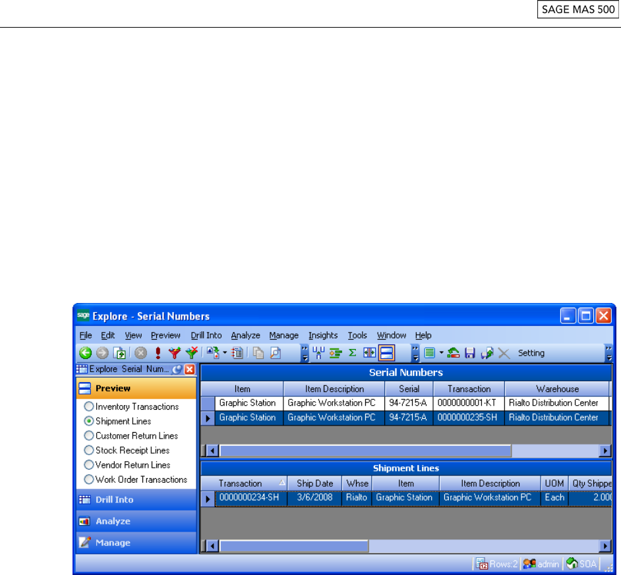Click the Sigma totals icon
The width and height of the screenshot is (621, 575).
point(353,352)
